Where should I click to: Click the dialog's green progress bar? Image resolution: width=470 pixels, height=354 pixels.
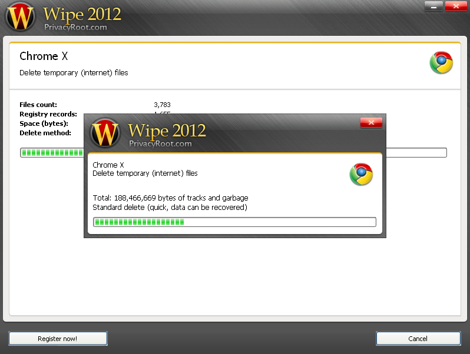tap(234, 222)
